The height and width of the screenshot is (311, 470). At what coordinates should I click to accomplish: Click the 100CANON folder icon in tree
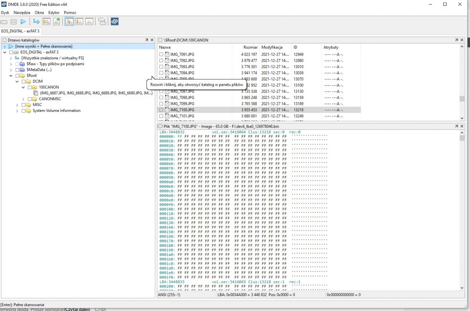click(x=35, y=87)
